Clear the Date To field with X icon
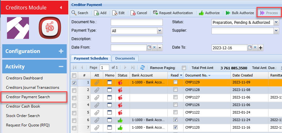 (x=255, y=48)
